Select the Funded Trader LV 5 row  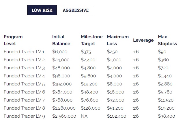pos(24,84)
